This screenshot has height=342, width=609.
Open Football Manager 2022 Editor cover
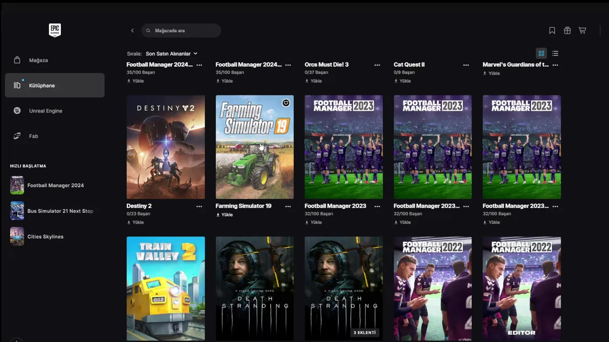[x=521, y=288]
